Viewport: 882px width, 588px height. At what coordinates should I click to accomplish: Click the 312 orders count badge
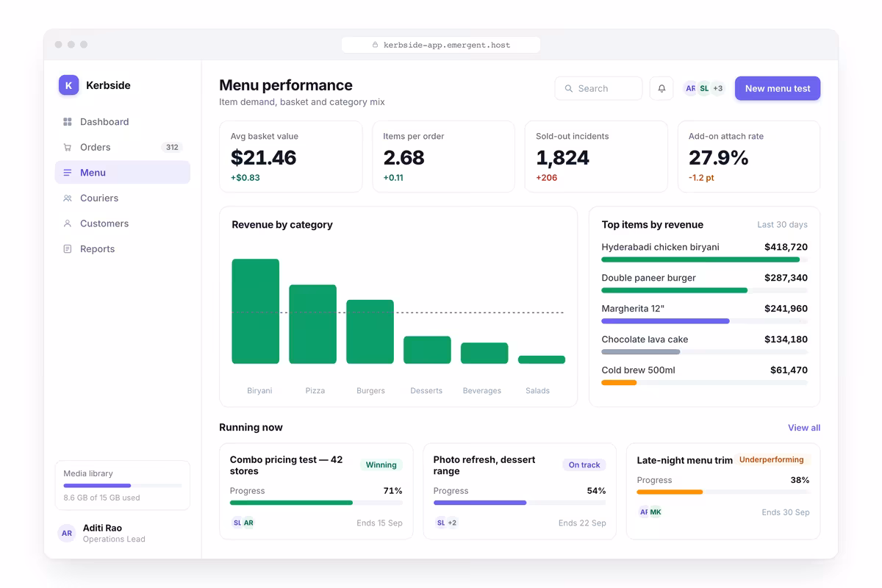172,147
